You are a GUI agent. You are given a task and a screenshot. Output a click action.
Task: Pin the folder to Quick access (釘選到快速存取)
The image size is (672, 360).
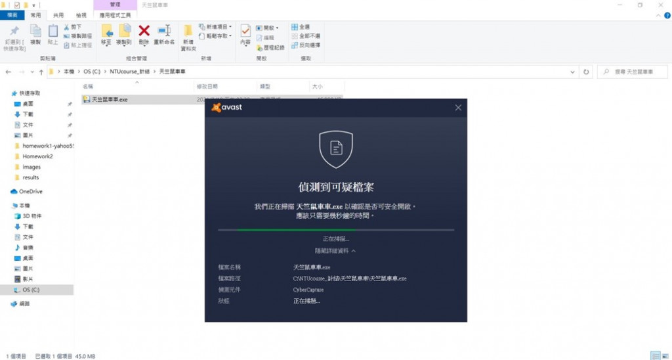coord(14,37)
